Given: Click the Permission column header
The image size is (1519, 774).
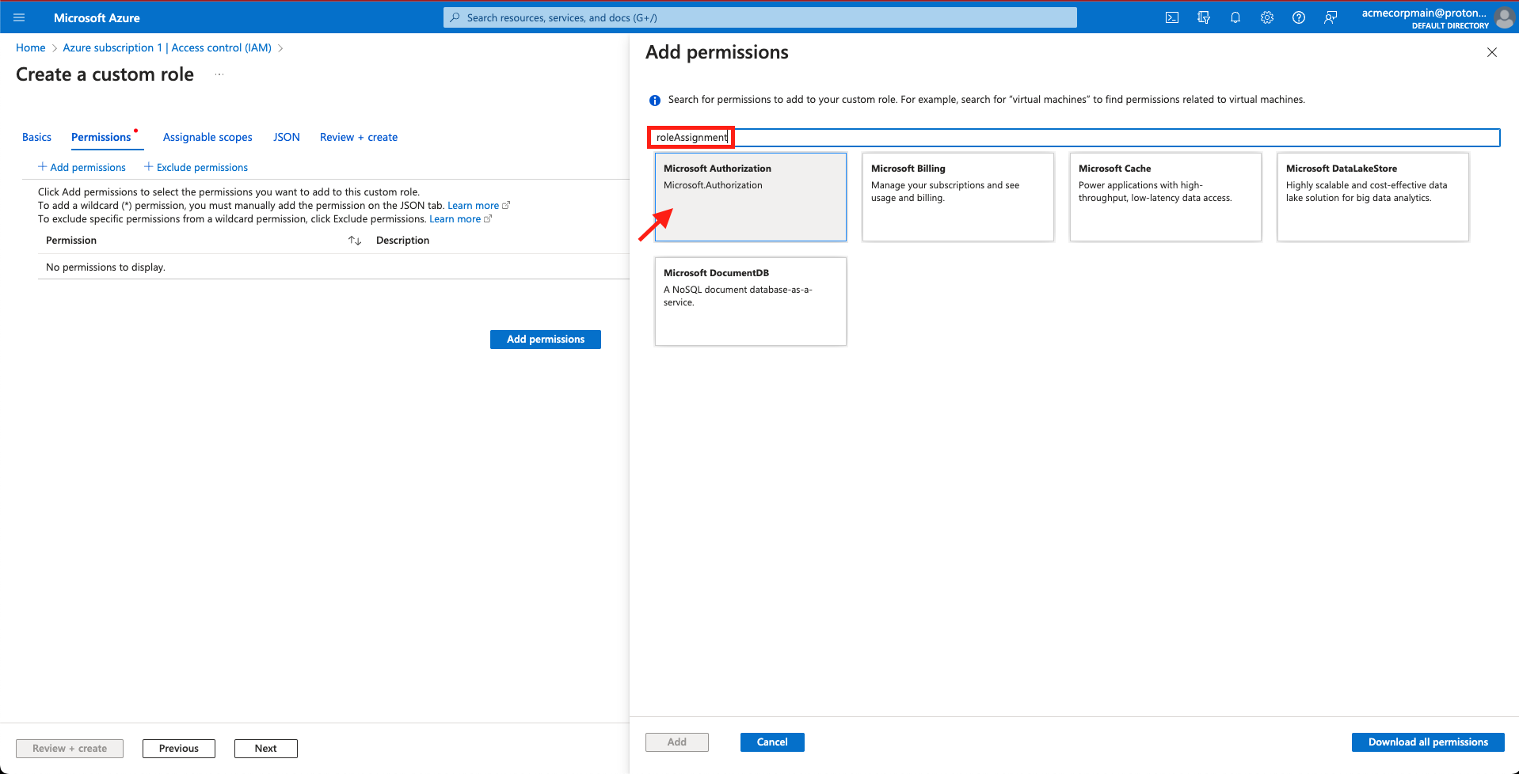Looking at the screenshot, I should point(71,241).
